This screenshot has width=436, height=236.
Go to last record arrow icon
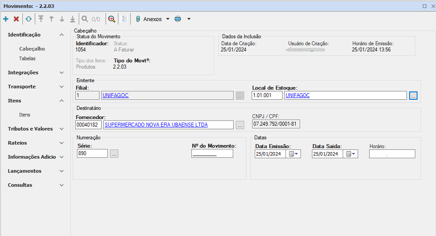click(x=73, y=19)
